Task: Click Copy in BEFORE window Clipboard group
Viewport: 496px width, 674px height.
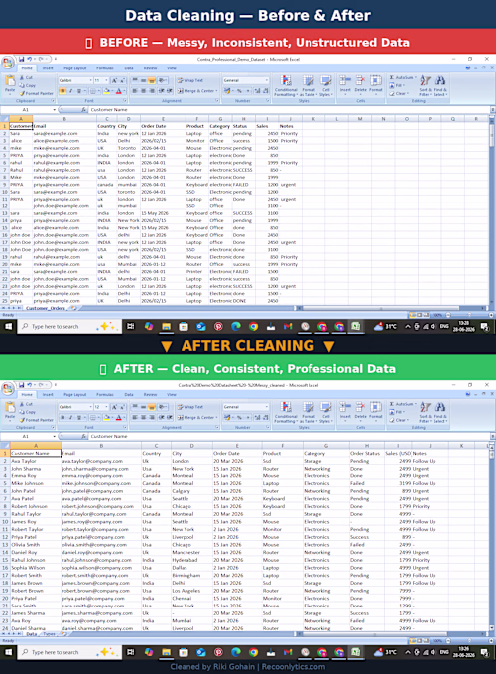Action: (28, 85)
